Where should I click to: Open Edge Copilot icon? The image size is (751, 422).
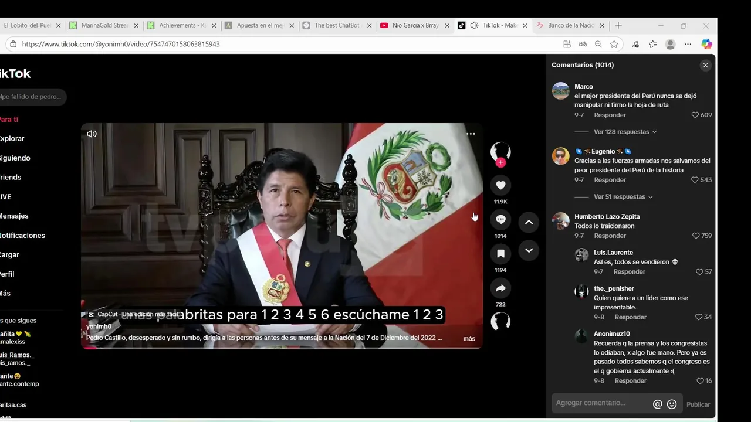[x=706, y=44]
